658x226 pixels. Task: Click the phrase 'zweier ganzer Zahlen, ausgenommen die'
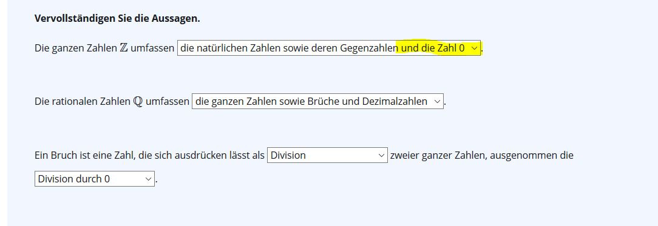(482, 156)
